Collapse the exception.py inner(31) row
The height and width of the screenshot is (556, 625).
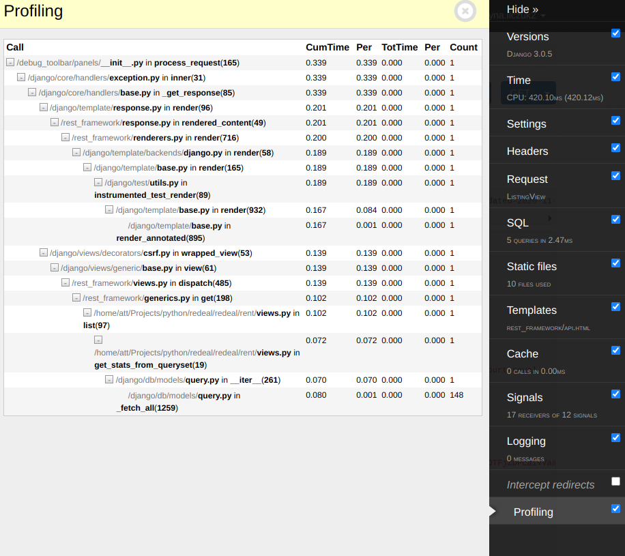[x=21, y=78]
